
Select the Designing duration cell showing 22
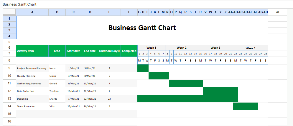[109, 99]
